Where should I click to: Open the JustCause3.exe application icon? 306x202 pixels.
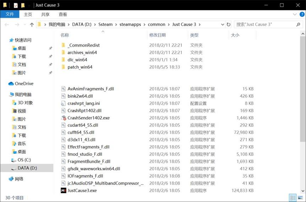point(64,191)
